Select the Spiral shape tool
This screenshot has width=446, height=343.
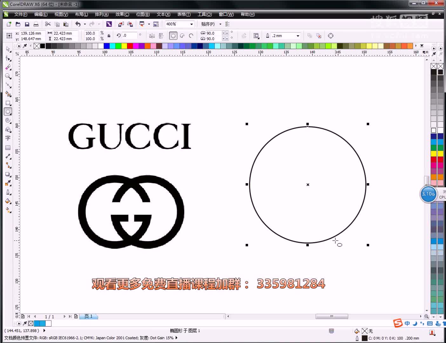(x=8, y=121)
